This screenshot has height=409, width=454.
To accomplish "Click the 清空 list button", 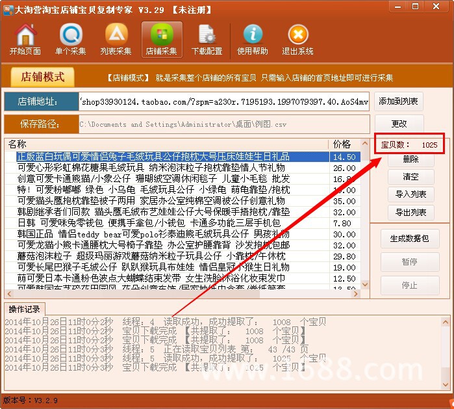I will (x=410, y=176).
